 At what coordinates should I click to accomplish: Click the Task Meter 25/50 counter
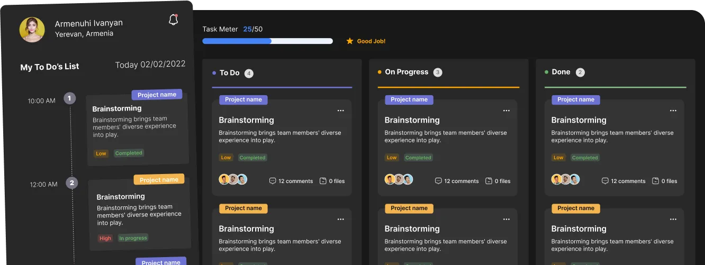point(232,29)
